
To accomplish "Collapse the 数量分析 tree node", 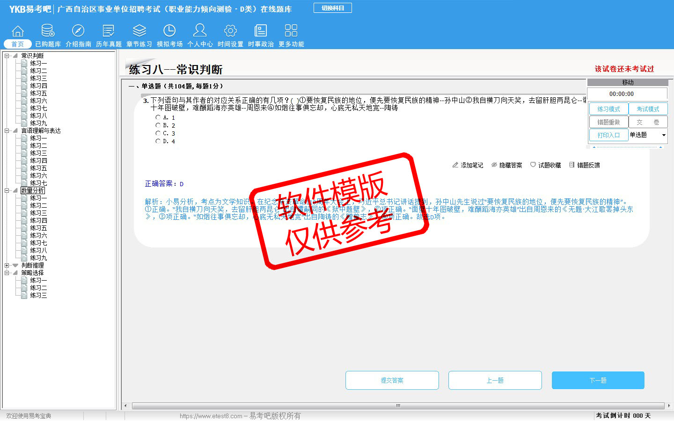I will (7, 190).
